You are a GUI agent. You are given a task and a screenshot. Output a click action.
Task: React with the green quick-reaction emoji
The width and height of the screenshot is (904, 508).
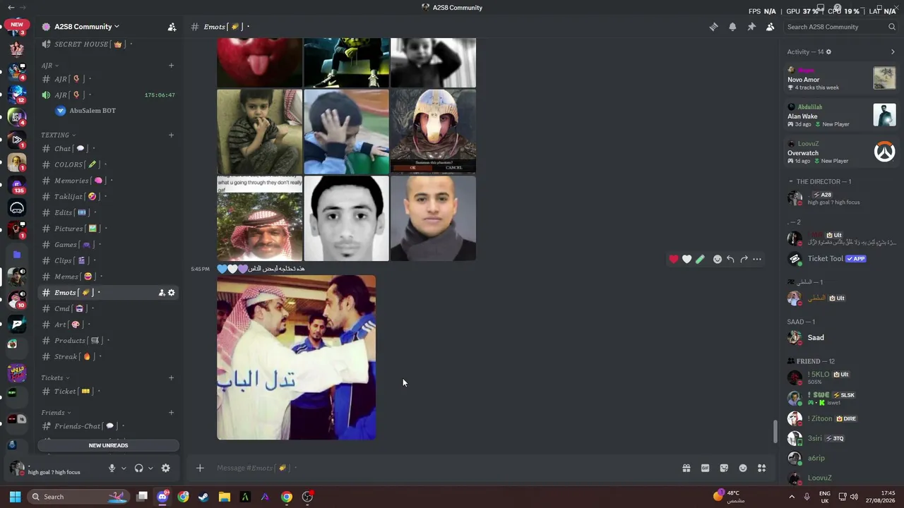pos(700,259)
